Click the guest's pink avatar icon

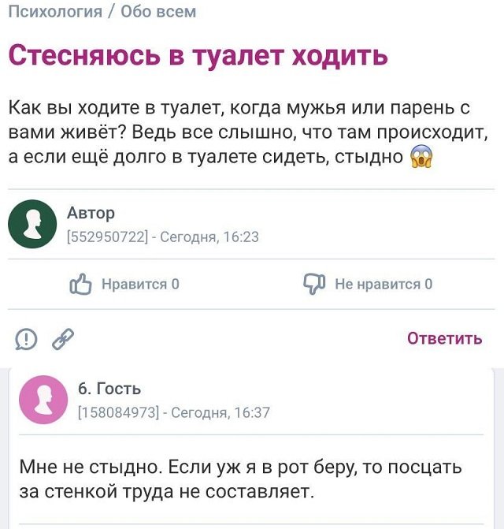pyautogui.click(x=43, y=400)
